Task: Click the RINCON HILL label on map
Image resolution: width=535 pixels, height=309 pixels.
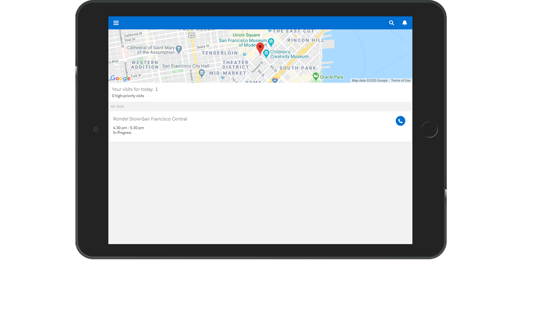Action: coord(306,40)
